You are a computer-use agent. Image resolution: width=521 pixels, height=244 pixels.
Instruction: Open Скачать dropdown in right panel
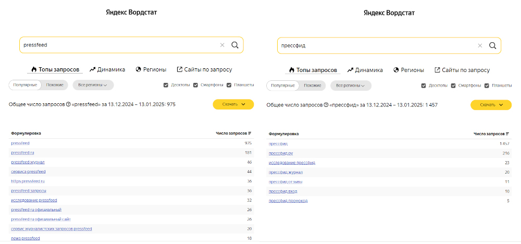tap(491, 105)
